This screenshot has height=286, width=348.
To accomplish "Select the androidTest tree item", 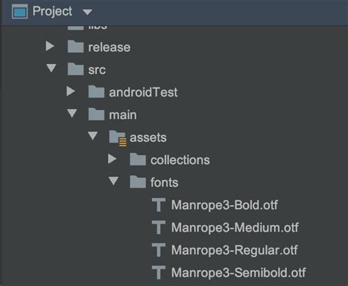I will (x=143, y=93).
